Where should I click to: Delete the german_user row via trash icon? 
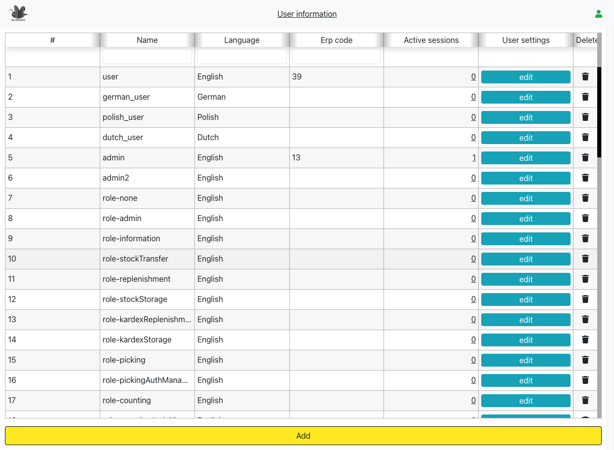point(585,97)
